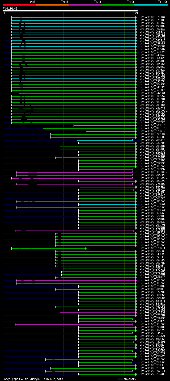Select the UniRef100_Q0WLJ0 label

point(152,125)
